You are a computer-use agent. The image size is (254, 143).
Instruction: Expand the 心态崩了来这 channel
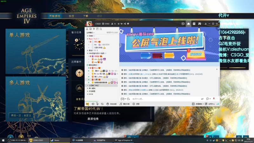click(88, 85)
